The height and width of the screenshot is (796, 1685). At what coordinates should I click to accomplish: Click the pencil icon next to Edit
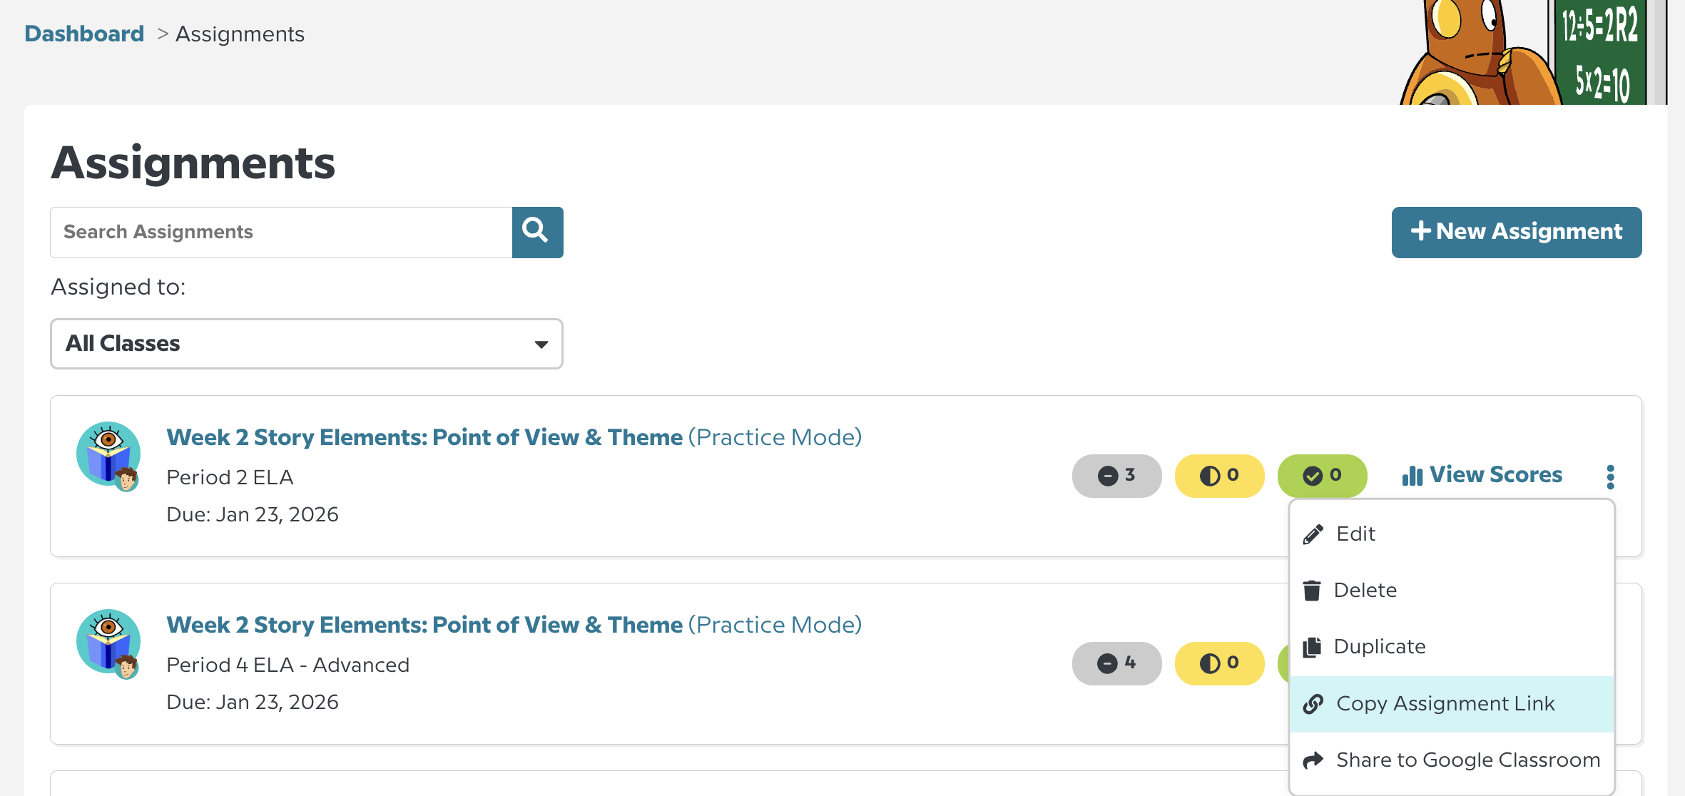[1313, 533]
